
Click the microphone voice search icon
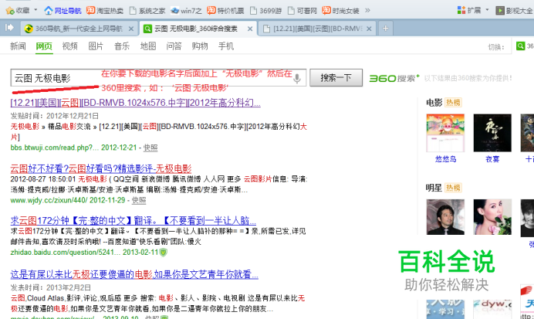[297, 78]
